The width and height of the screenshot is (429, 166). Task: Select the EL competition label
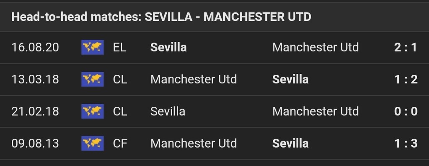click(x=119, y=48)
